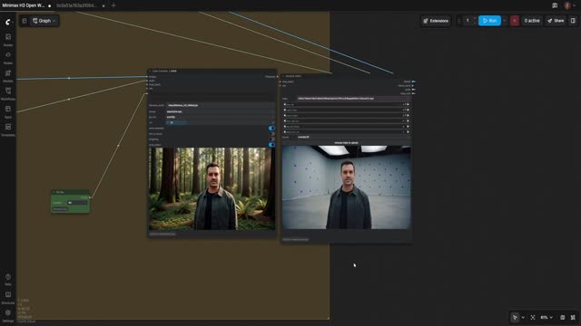Image resolution: width=581 pixels, height=326 pixels.
Task: Open the feedback comment icon
Action: 555,5
